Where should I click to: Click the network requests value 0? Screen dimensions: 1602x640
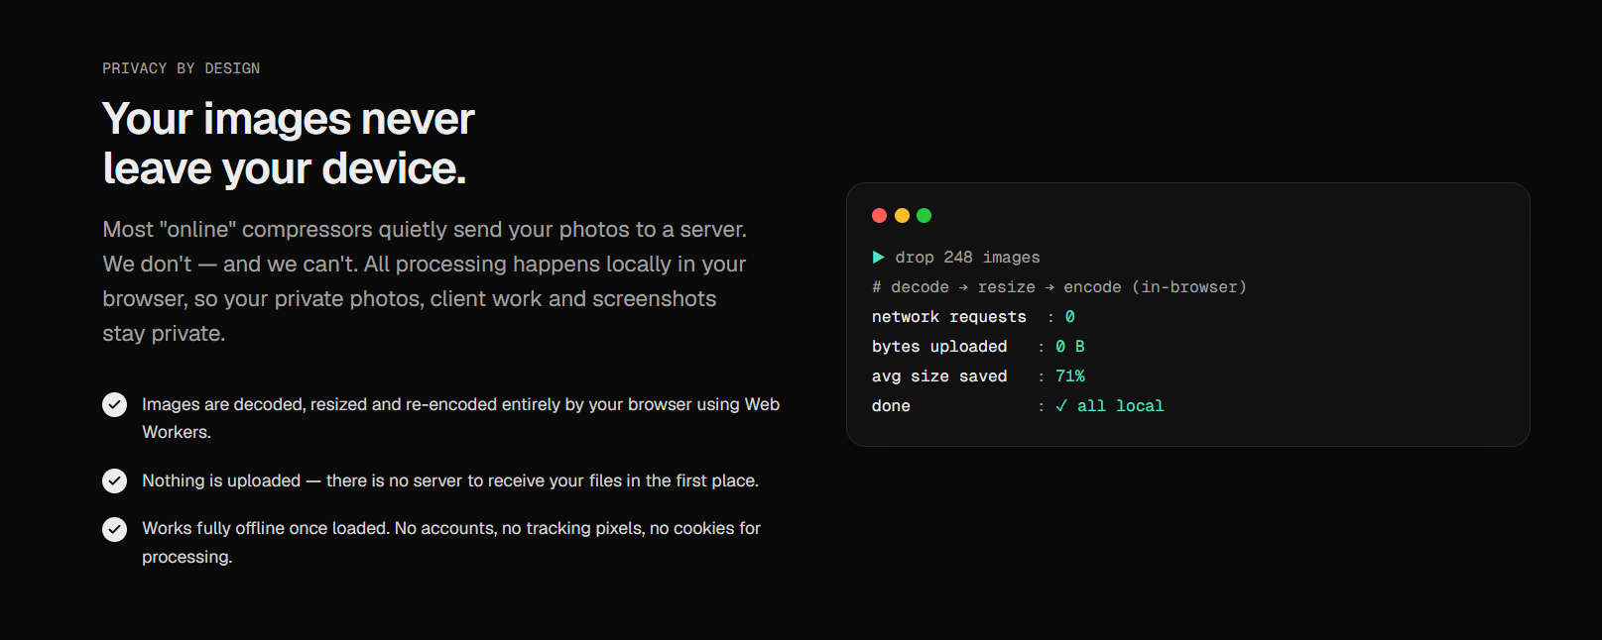[x=1070, y=317]
